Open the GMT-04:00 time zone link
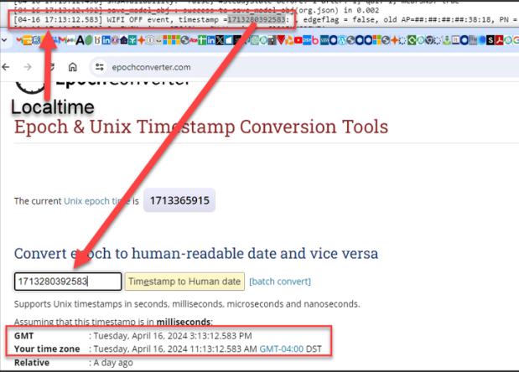Screen dimensions: 519x372 (x=282, y=349)
